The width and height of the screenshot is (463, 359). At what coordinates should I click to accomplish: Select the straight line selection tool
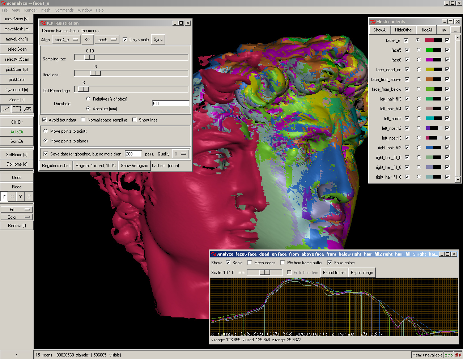(x=6, y=108)
